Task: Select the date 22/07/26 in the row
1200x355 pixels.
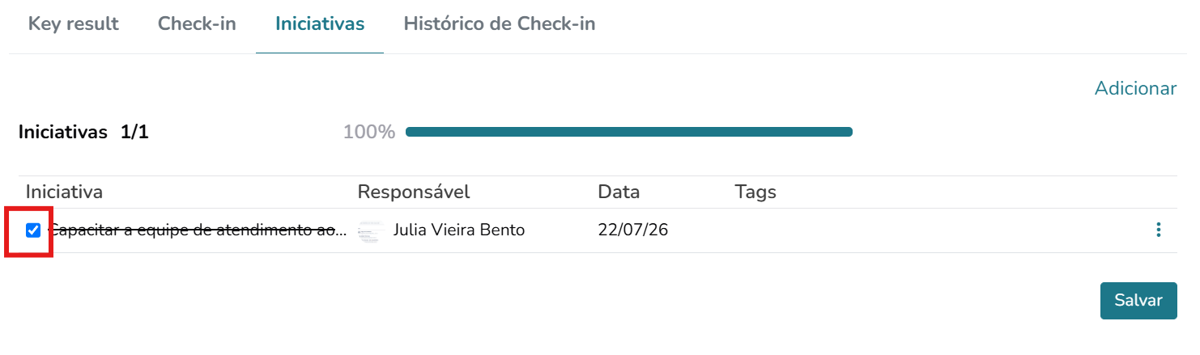Action: coord(633,230)
